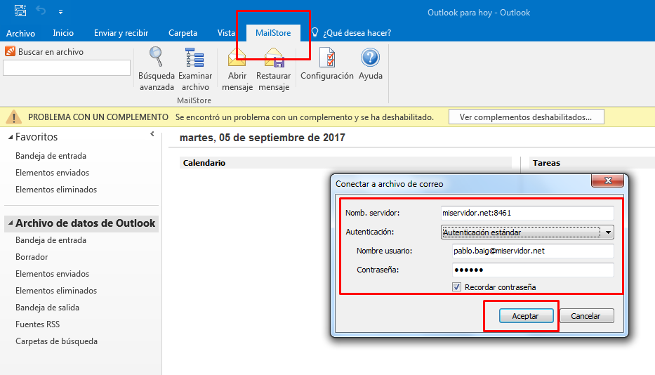Viewport: 655px width, 375px height.
Task: Click the Contraseña password field
Action: point(533,270)
